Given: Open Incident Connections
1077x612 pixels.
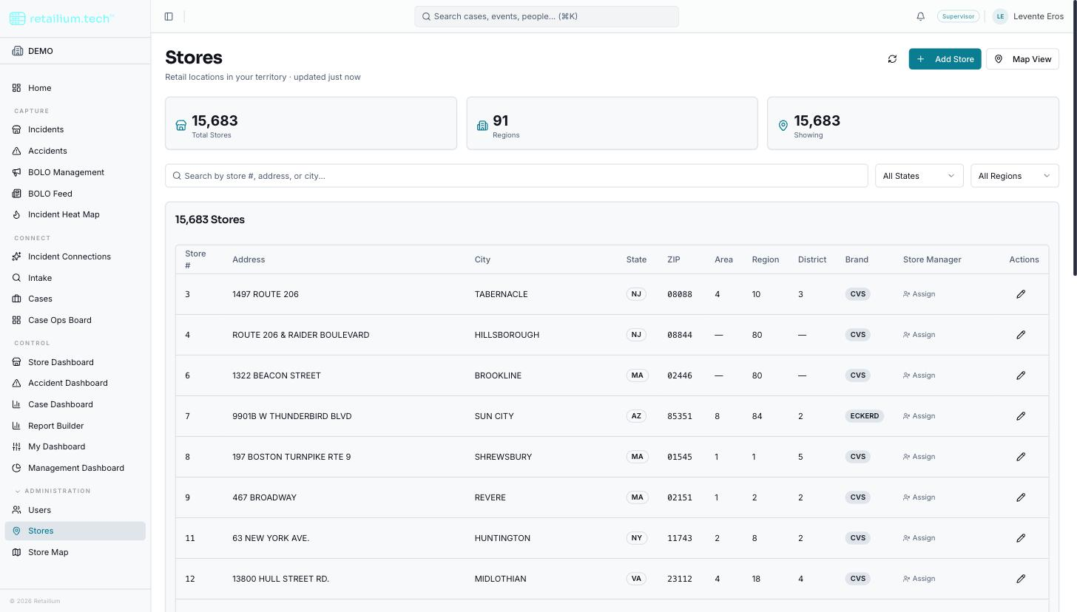Looking at the screenshot, I should [75, 256].
